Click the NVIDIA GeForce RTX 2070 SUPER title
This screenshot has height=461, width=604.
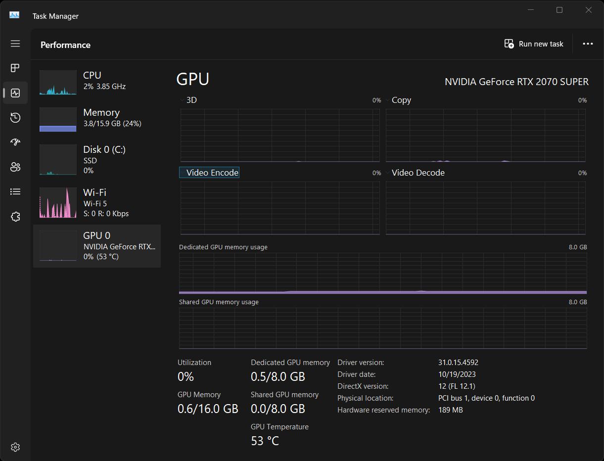pyautogui.click(x=516, y=82)
